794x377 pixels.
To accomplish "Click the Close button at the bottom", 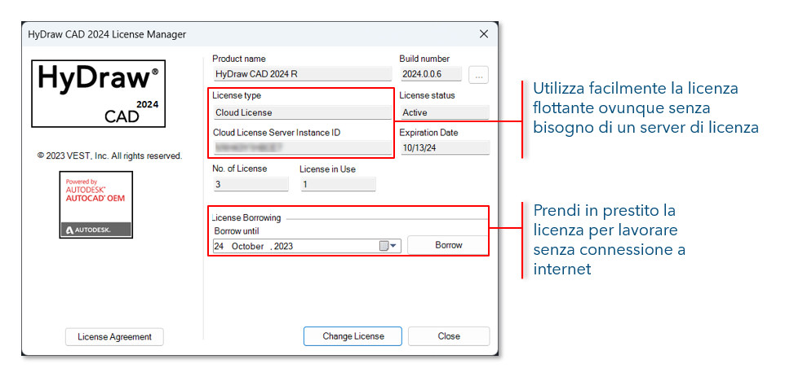I will [449, 336].
